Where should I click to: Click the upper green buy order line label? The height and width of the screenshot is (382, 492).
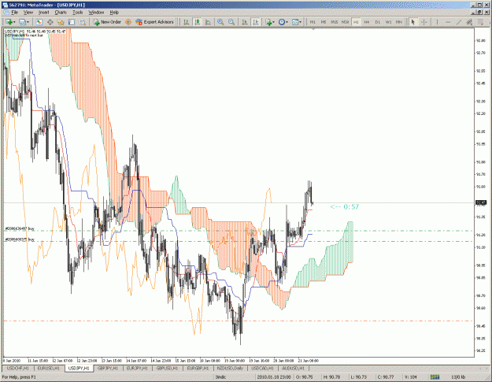[x=20, y=229]
